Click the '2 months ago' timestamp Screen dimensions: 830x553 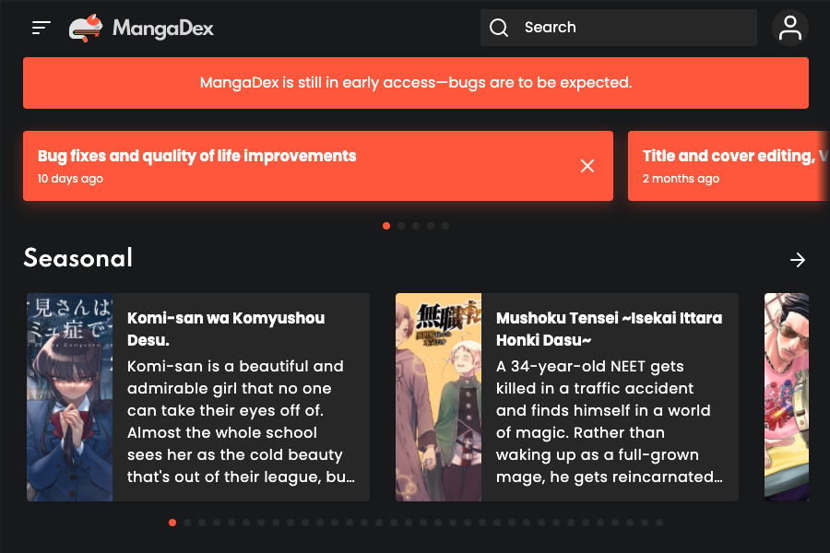pyautogui.click(x=682, y=179)
